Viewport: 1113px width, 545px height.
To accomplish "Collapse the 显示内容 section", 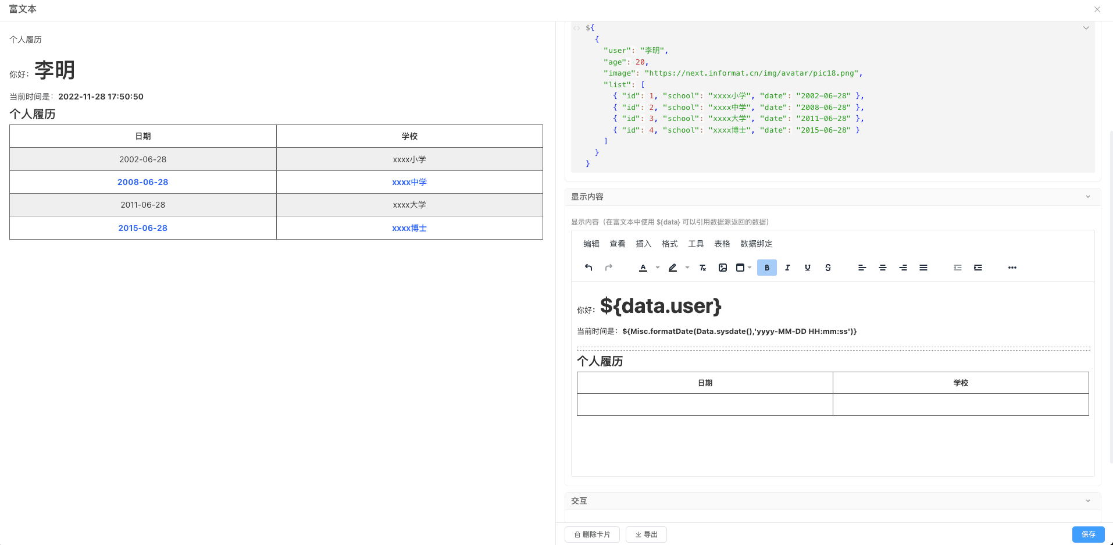I will [1088, 197].
